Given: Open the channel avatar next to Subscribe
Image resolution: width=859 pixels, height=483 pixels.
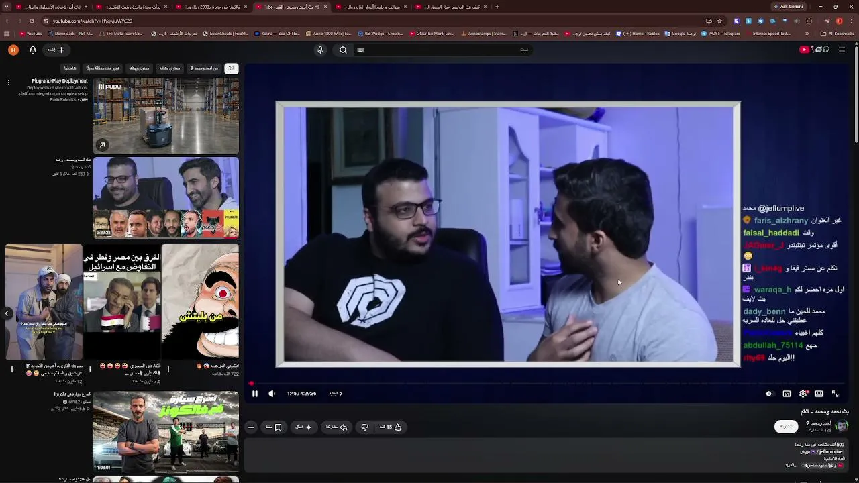Looking at the screenshot, I should 842,426.
